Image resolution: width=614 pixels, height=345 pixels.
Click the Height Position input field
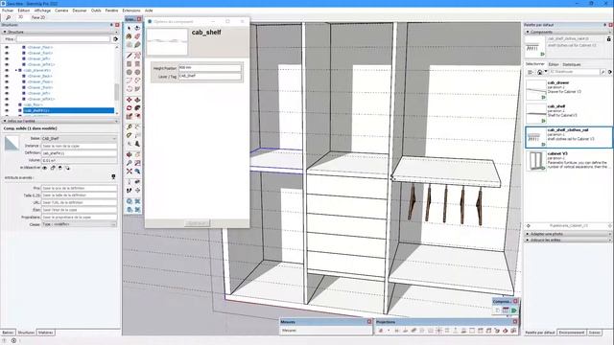[209, 68]
